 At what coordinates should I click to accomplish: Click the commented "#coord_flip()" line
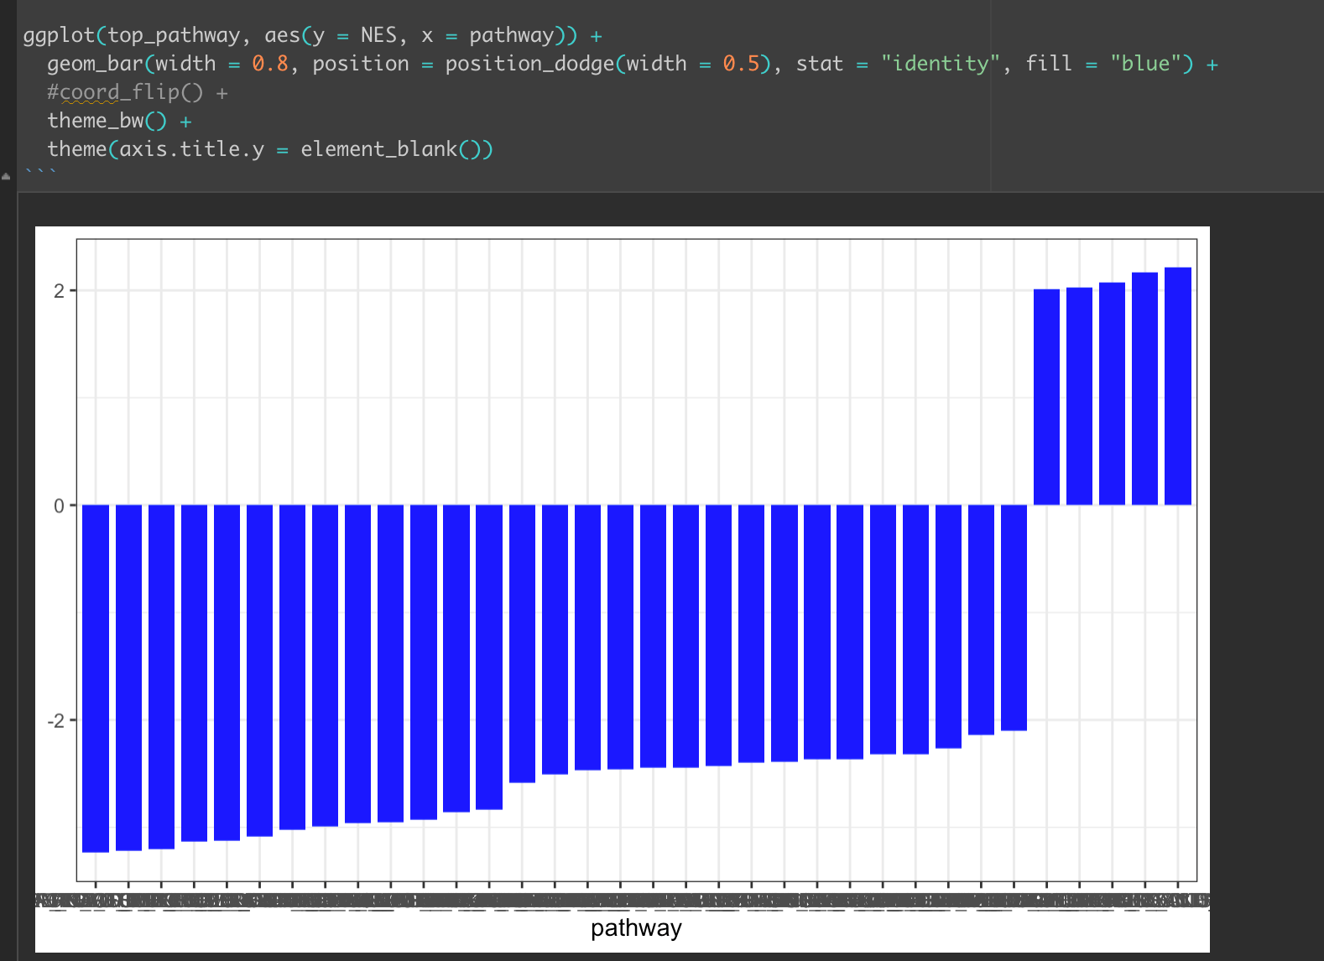125,92
